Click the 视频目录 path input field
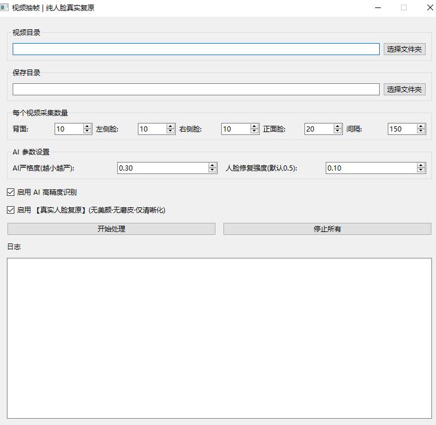The height and width of the screenshot is (425, 436). pos(196,49)
